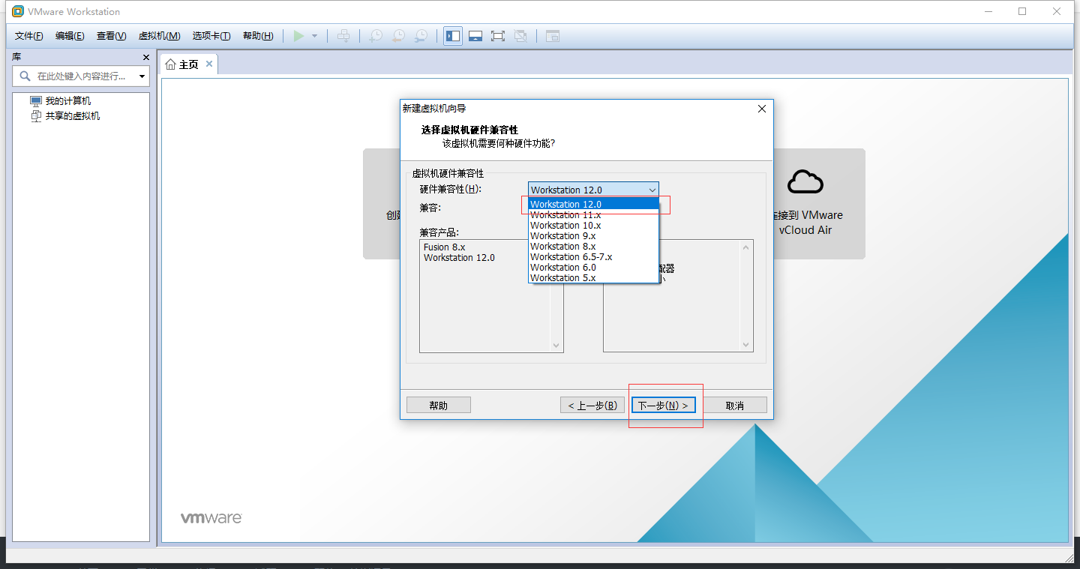Choose Workstation 10.x from the list

593,225
